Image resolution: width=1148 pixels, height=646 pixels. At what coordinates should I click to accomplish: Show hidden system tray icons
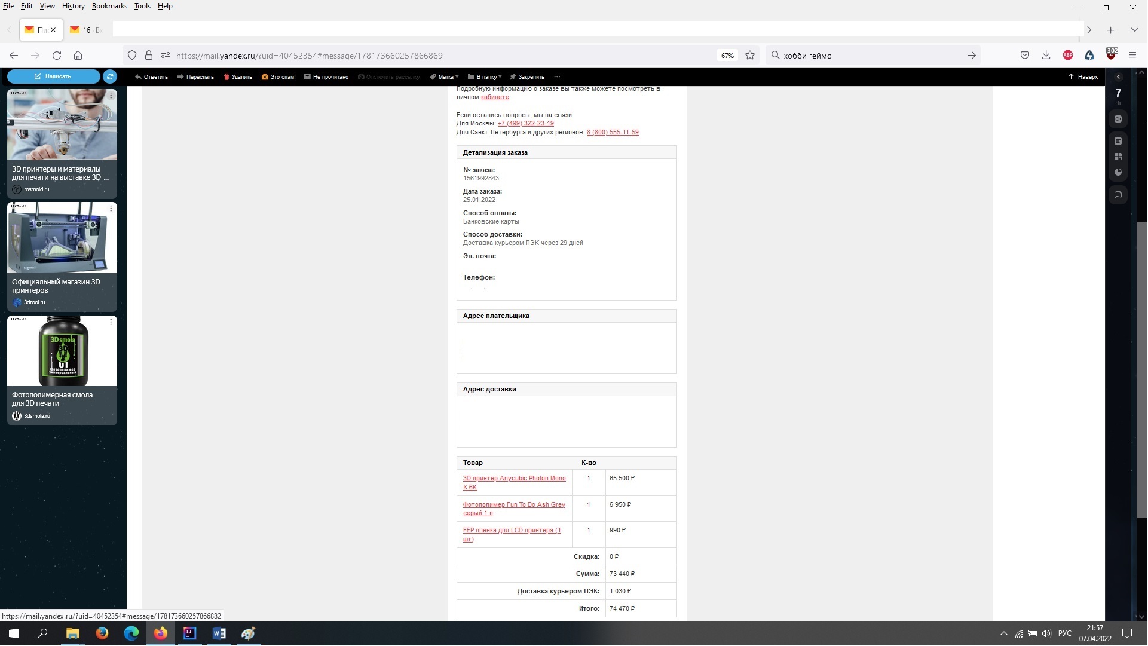pyautogui.click(x=1004, y=633)
